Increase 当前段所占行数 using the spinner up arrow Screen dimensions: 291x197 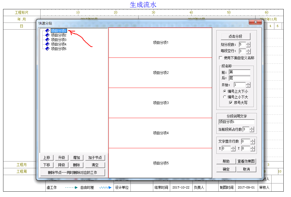coord(252,128)
